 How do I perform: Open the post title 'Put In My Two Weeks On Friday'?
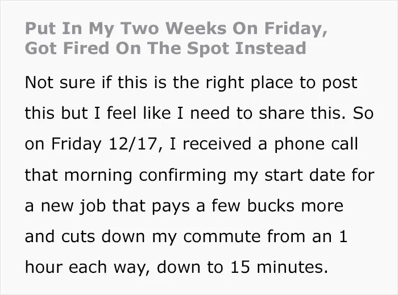click(176, 28)
